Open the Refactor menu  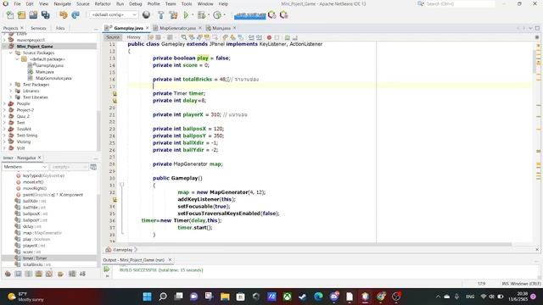point(103,3)
